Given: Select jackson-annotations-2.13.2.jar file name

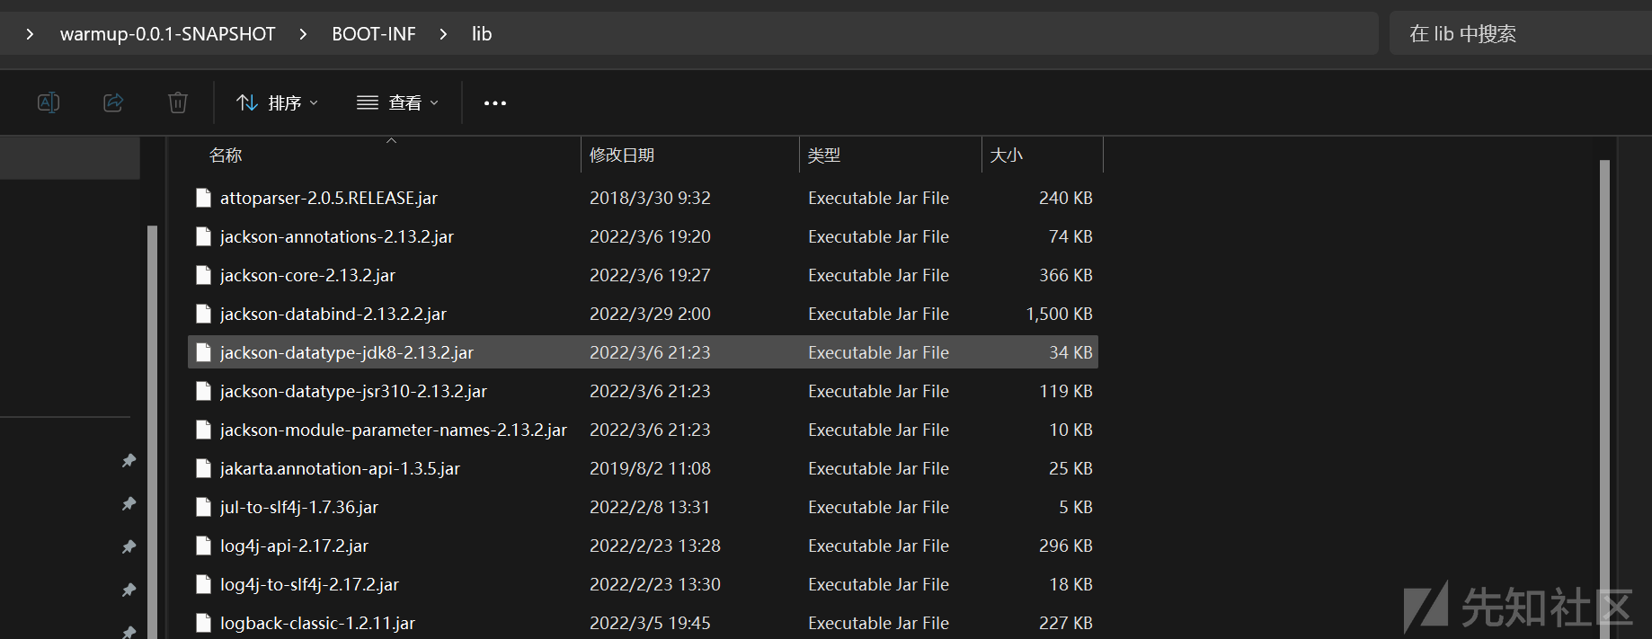Looking at the screenshot, I should [x=337, y=236].
